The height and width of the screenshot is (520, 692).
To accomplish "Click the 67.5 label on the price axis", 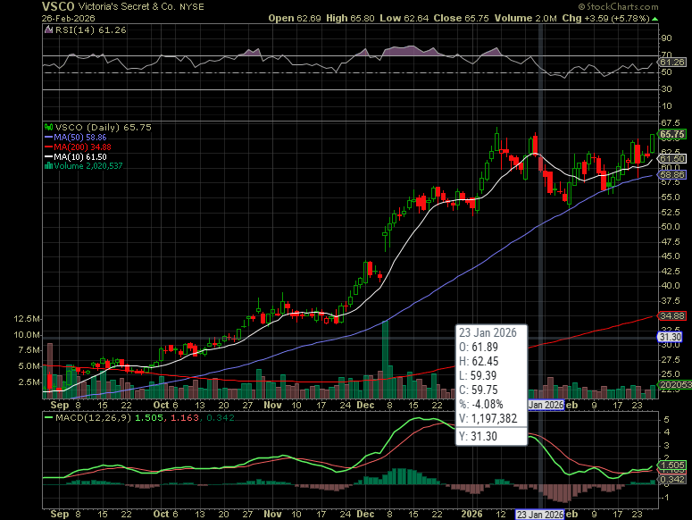I will 670,122.
